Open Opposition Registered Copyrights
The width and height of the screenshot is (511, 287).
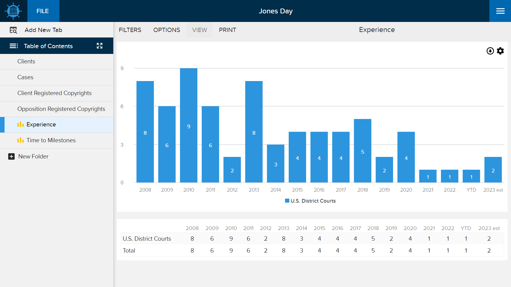pyautogui.click(x=57, y=109)
